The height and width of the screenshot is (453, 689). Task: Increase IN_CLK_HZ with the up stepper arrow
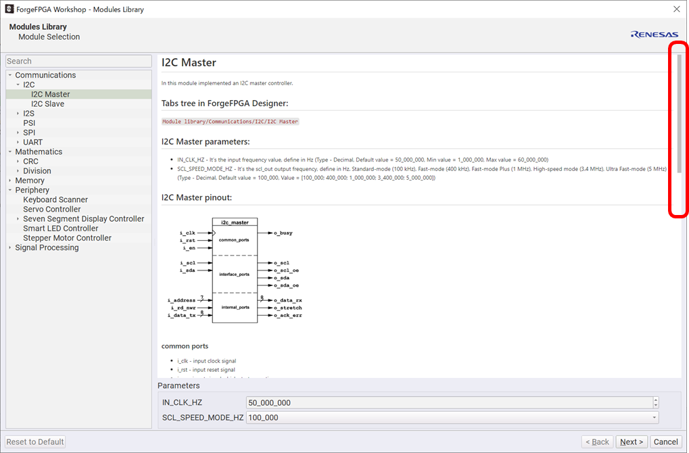point(655,400)
